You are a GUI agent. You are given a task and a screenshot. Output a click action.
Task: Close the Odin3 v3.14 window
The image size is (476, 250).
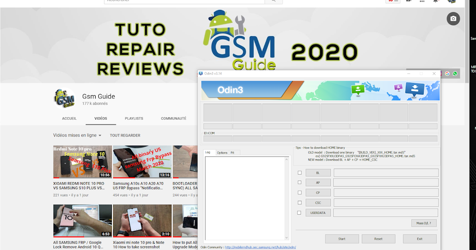[434, 73]
